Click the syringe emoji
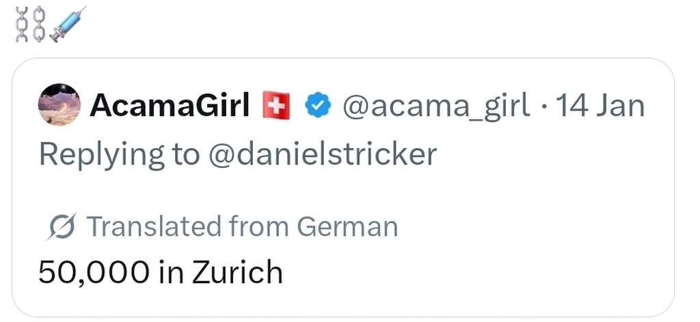This screenshot has height=322, width=700. [69, 24]
